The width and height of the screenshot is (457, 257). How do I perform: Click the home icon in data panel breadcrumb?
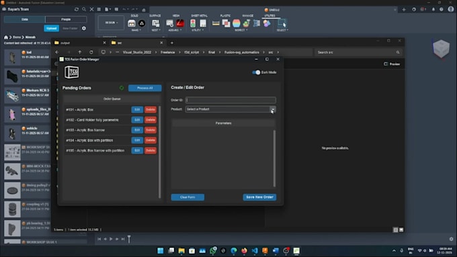(6, 38)
